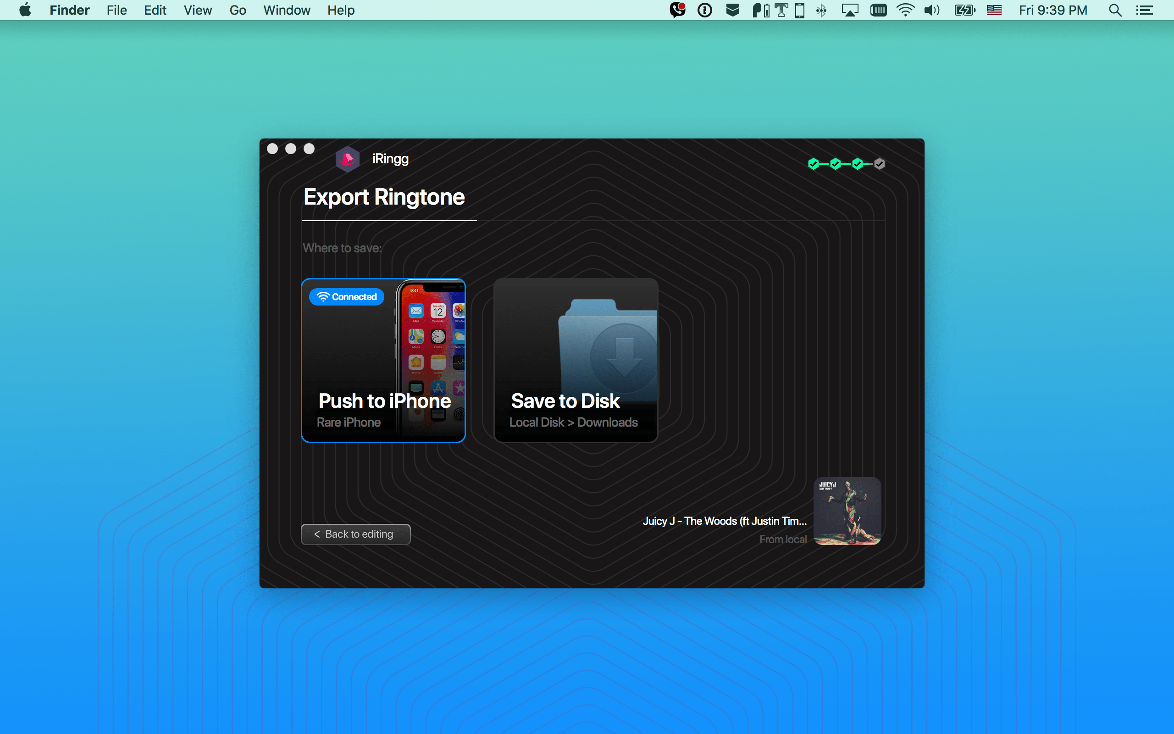Open the Apple menu
Screen dimensions: 1174x734
[25, 10]
